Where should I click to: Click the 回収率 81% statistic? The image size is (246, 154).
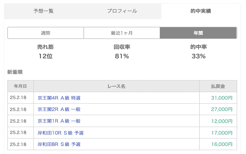[x=122, y=52]
